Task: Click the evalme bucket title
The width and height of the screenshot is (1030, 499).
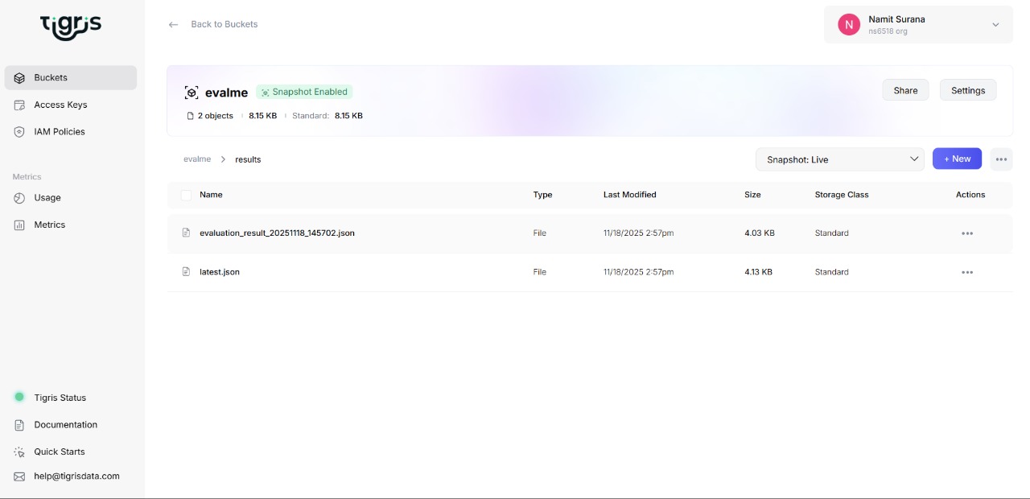Action: (x=226, y=93)
